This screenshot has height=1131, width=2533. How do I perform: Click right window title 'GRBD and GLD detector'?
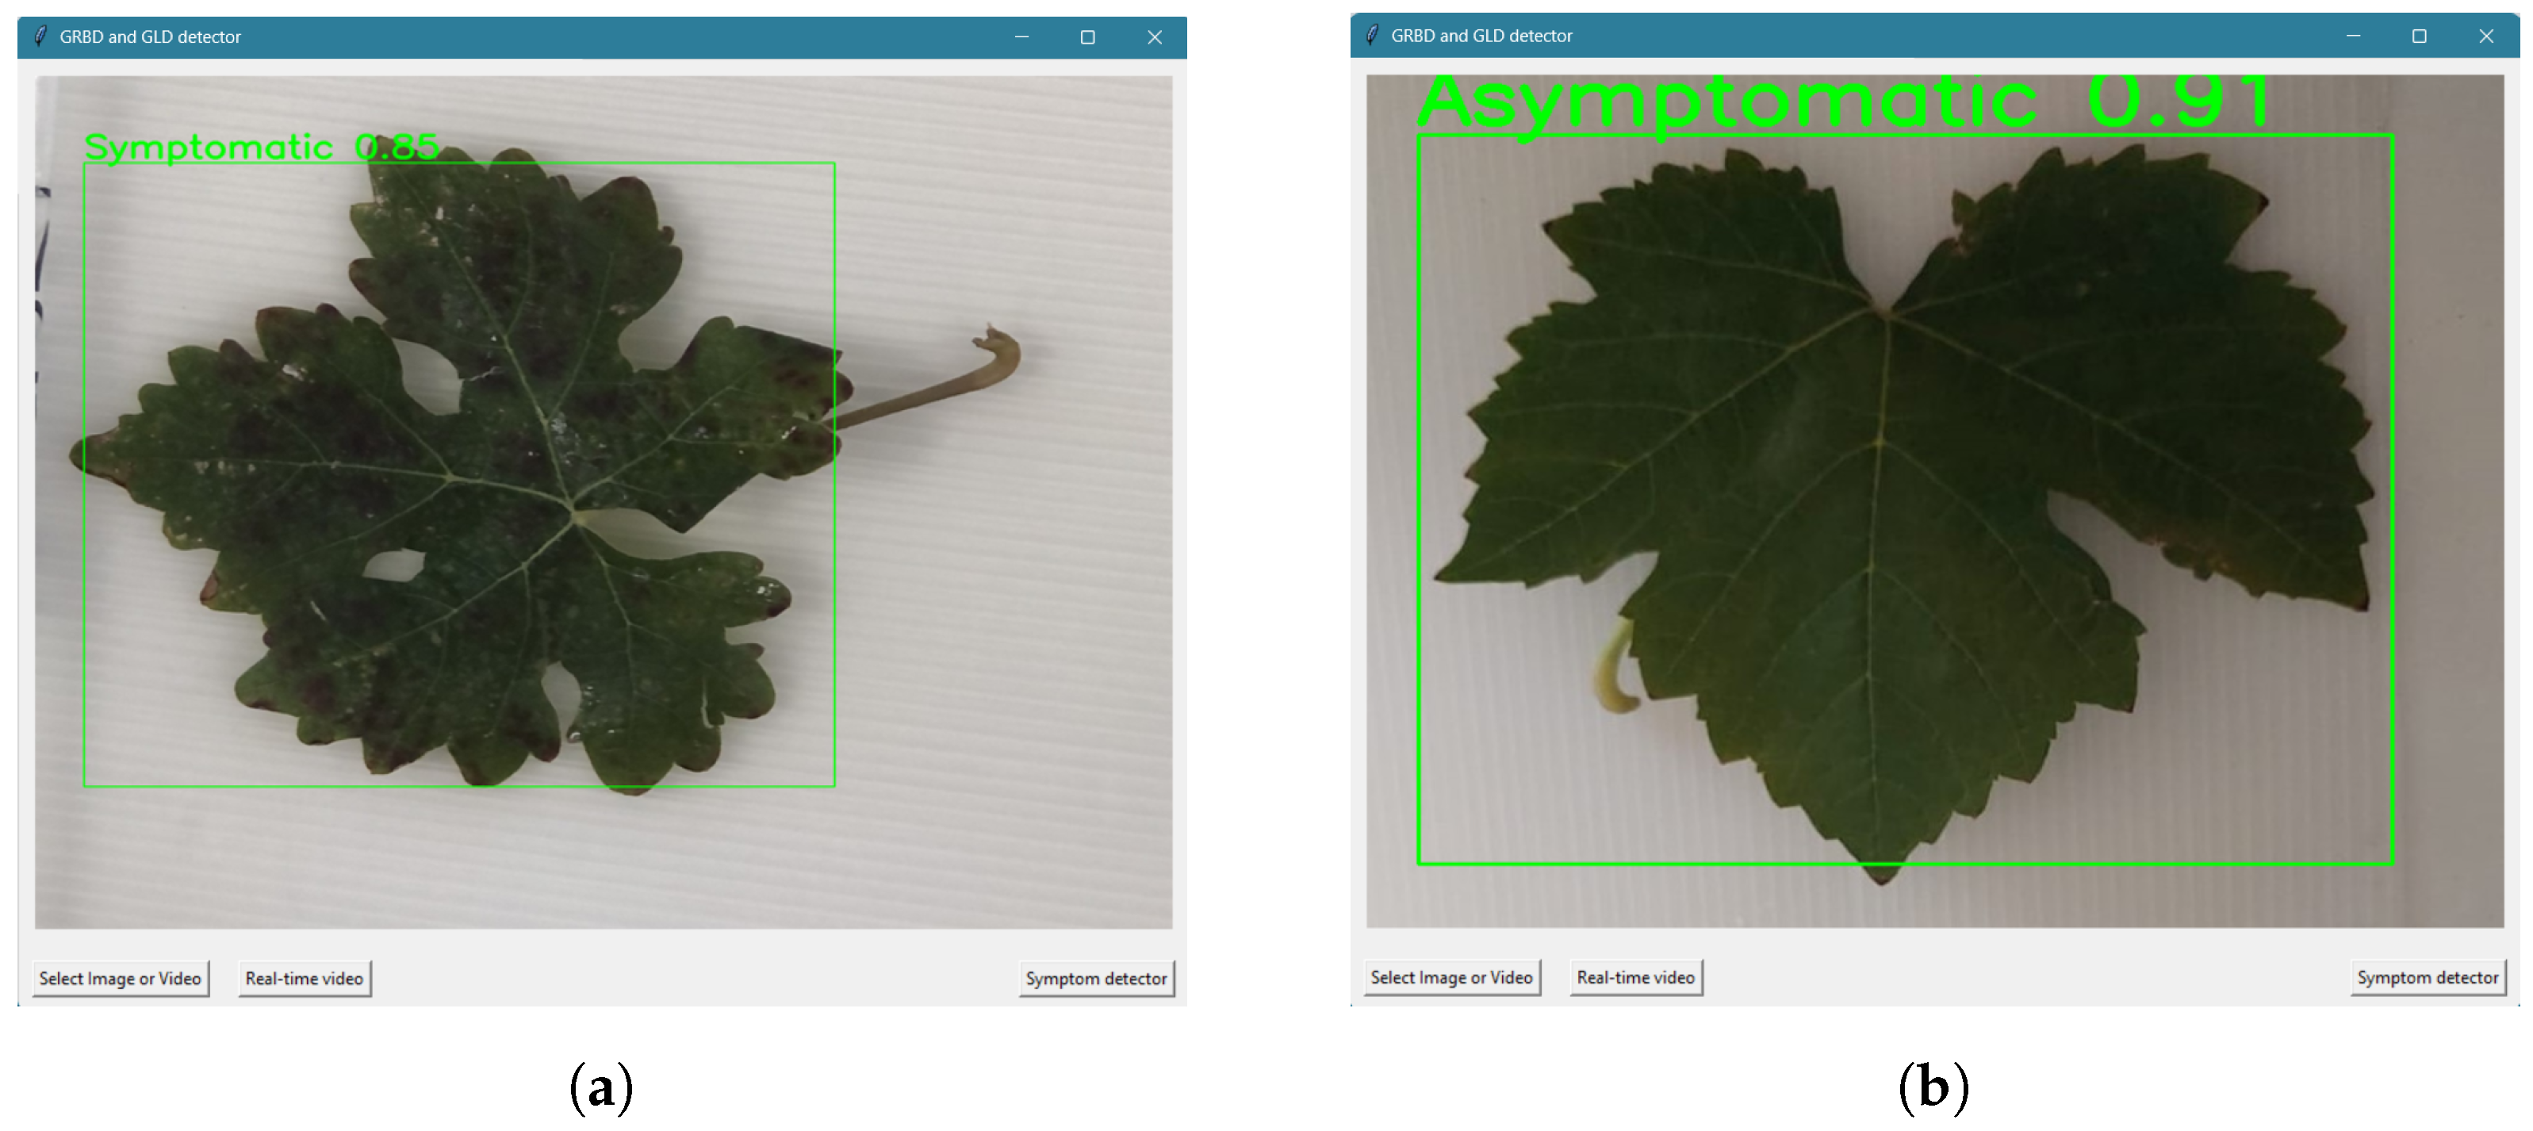click(1482, 36)
